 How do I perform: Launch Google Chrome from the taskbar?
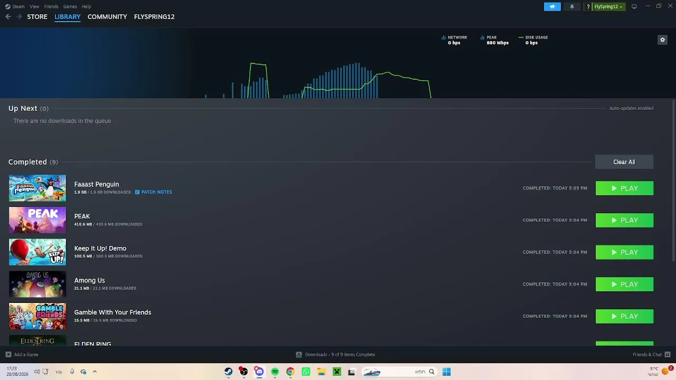290,372
